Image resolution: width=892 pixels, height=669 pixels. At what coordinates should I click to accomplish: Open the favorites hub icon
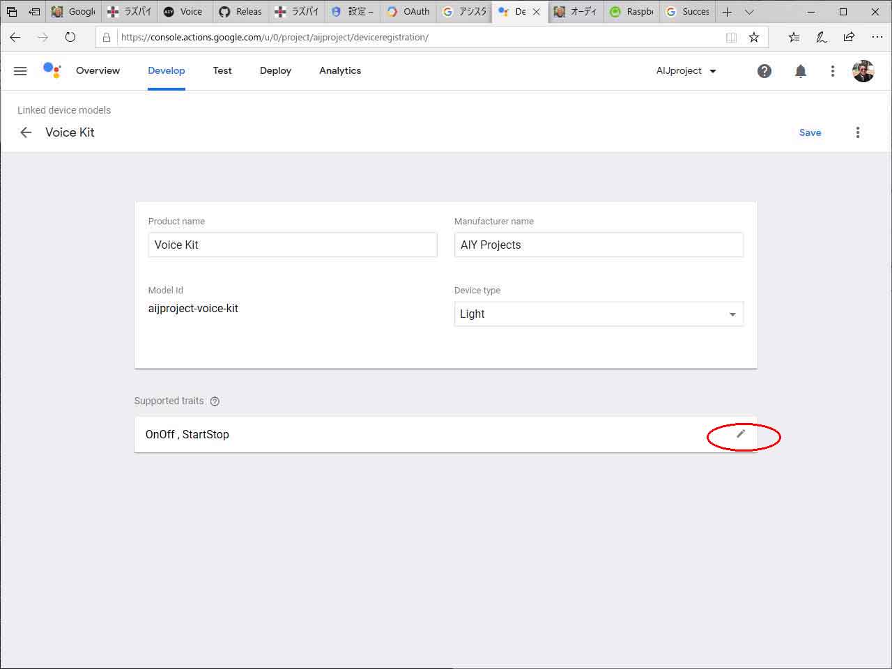tap(794, 38)
